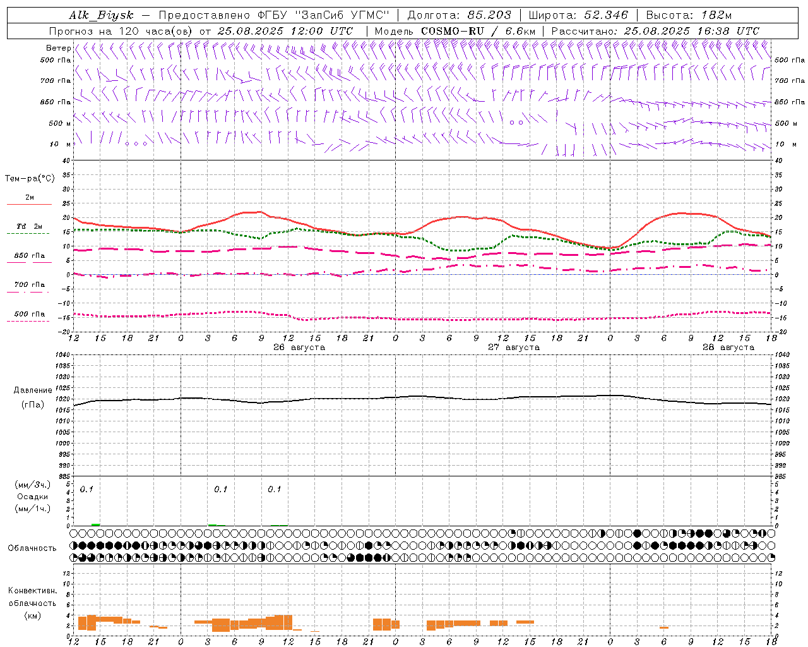Click the (гПа) pressure unit label

33,404
